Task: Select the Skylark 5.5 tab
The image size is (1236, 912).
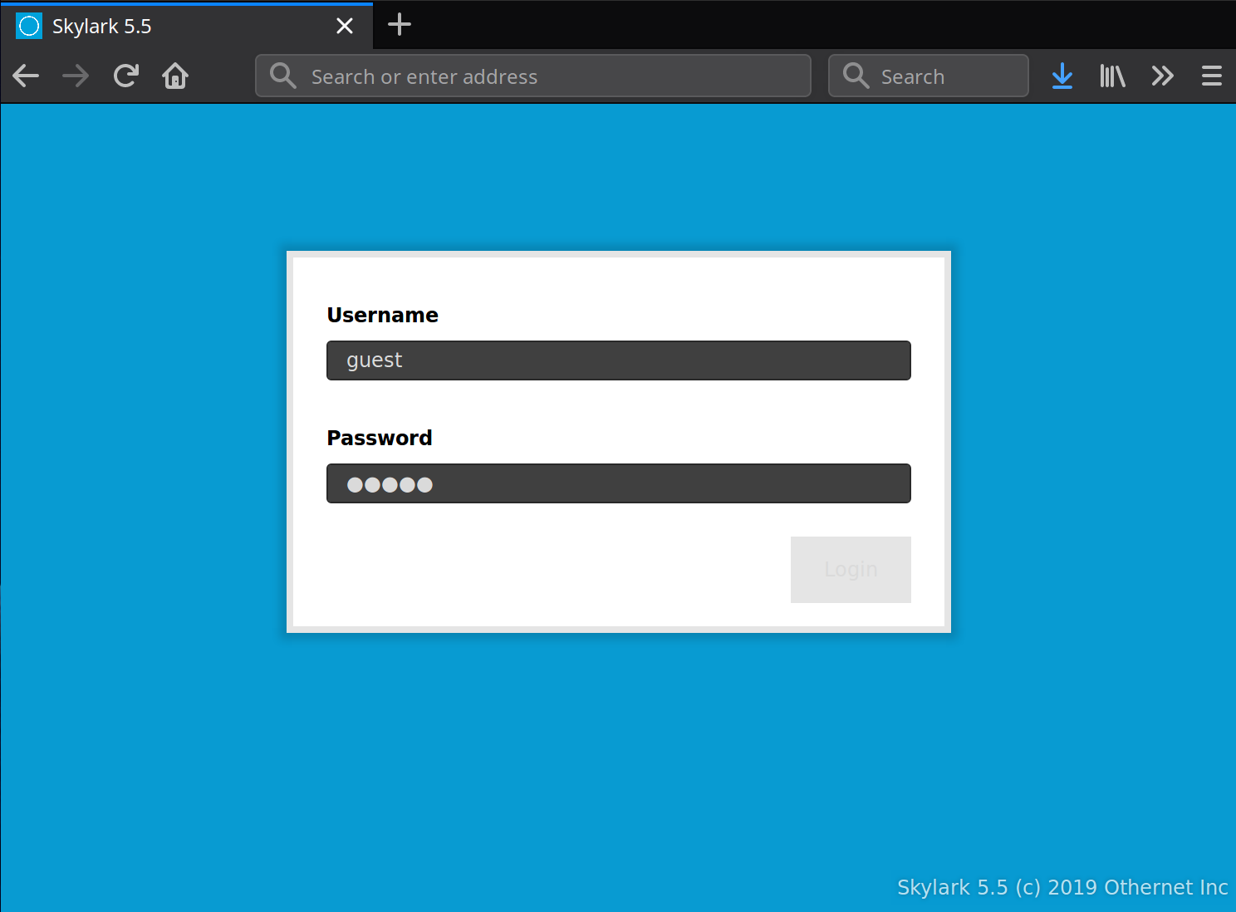Action: (x=187, y=26)
